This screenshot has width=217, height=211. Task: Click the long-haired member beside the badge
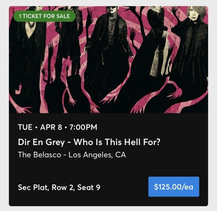68,39
